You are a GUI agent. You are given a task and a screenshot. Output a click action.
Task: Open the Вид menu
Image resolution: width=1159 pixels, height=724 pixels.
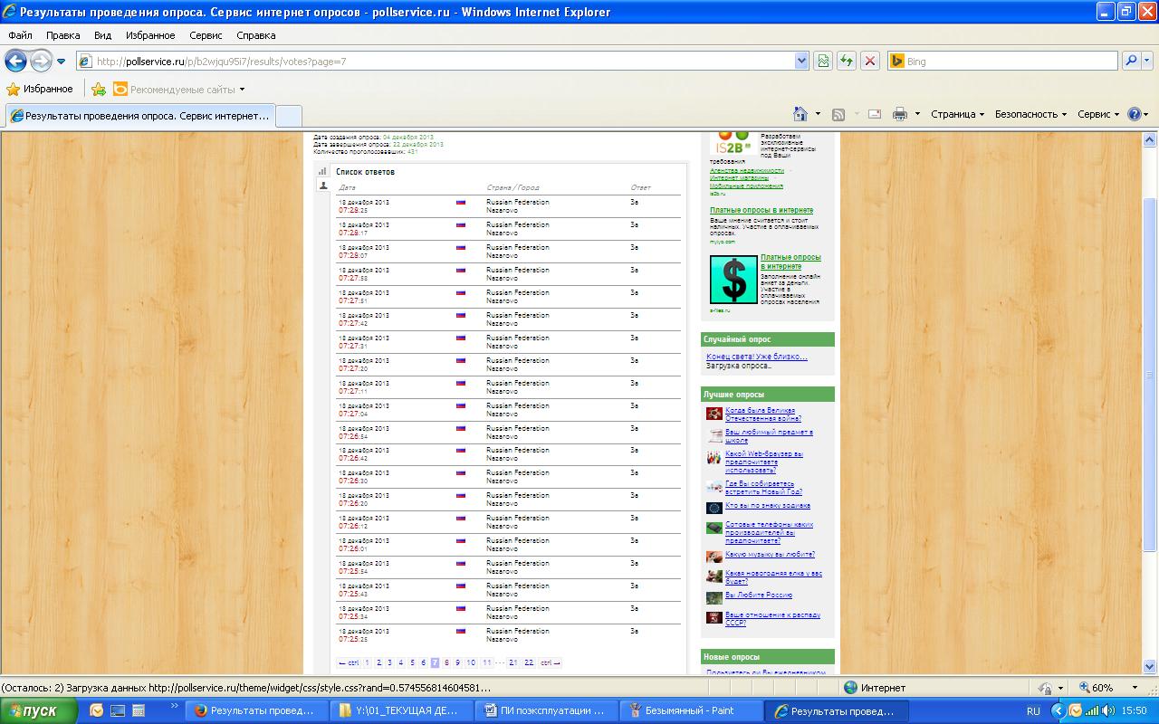coord(102,35)
